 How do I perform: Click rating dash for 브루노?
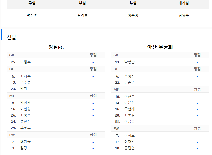93,128
